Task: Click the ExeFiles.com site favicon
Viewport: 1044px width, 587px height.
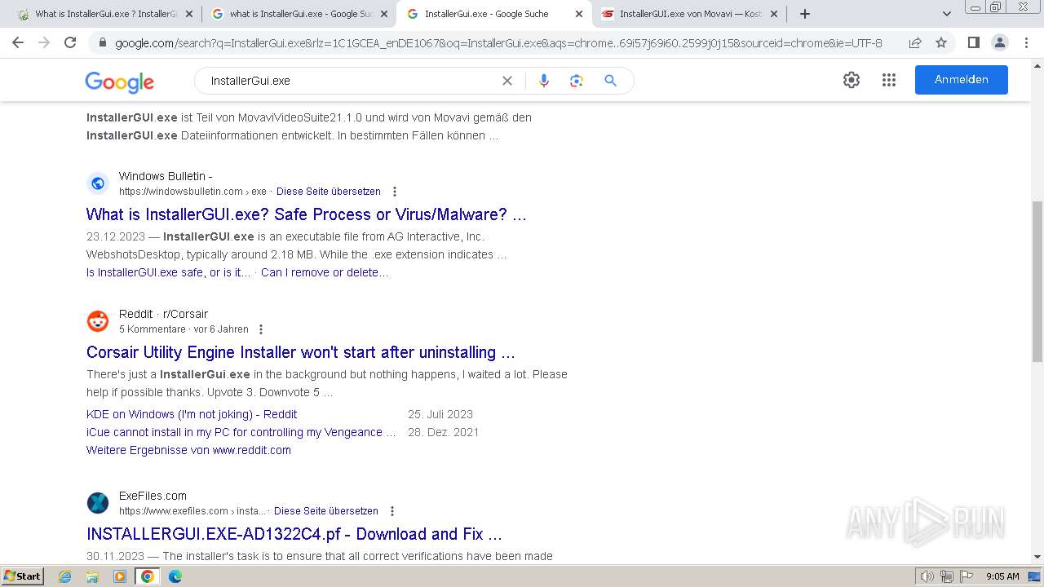Action: tap(98, 503)
